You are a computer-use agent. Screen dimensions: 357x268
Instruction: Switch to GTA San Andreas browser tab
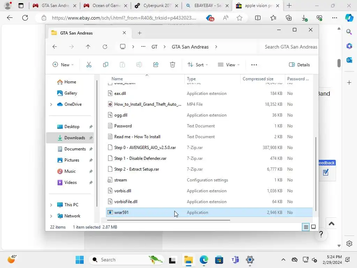point(54,6)
